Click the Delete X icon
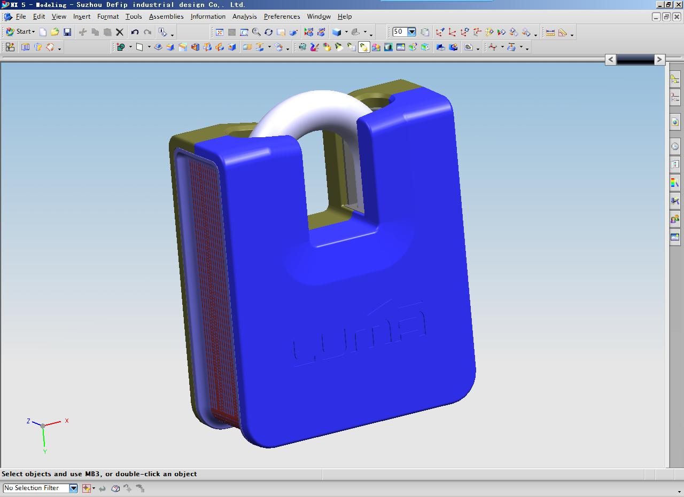 coord(120,32)
